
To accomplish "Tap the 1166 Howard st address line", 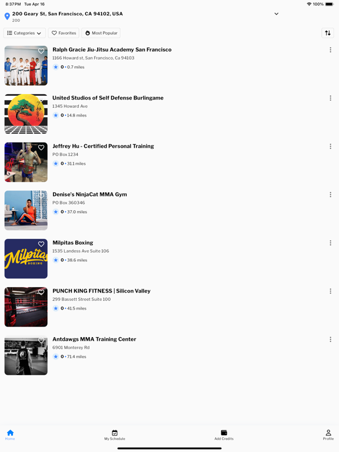I will point(93,58).
